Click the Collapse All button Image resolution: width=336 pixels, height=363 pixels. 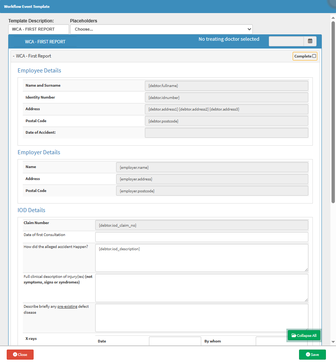(x=304, y=335)
